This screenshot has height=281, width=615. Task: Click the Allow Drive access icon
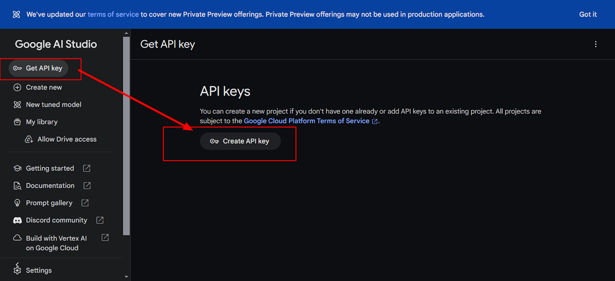(x=29, y=139)
